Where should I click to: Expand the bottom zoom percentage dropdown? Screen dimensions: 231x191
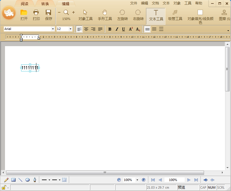coord(137,180)
